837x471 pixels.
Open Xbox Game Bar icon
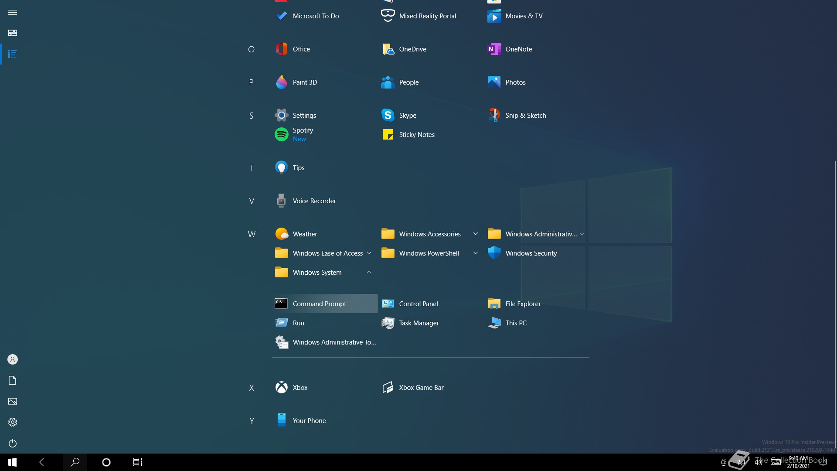click(388, 388)
